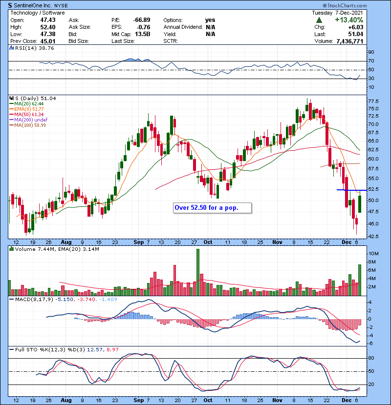The width and height of the screenshot is (391, 405).
Task: Click the icon beside the Volume panel label
Action: (x=11, y=249)
